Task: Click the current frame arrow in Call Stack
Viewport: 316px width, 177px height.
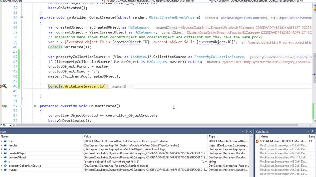Action: (257, 141)
